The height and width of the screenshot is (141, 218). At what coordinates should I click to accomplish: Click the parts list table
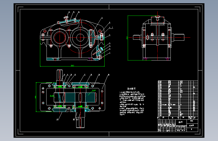click(178, 100)
